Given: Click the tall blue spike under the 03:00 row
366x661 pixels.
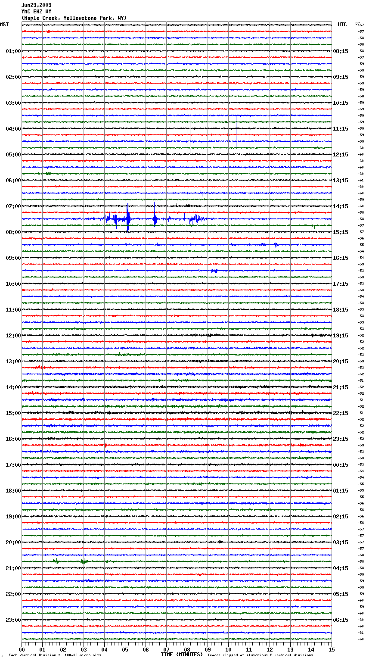Looking at the screenshot, I should [x=236, y=131].
